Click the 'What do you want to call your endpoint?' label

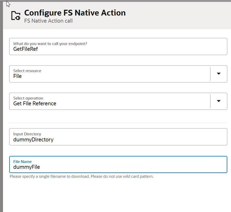coord(50,44)
